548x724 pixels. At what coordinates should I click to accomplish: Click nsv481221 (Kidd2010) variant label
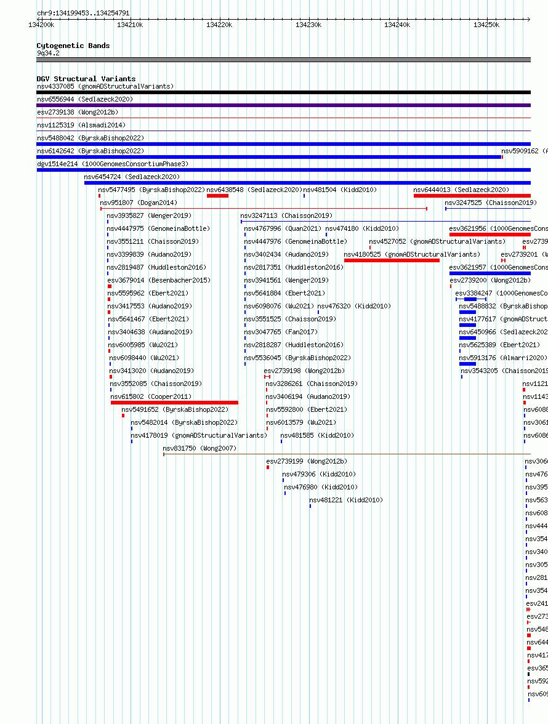(x=346, y=500)
